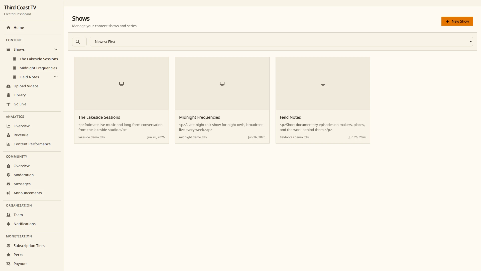The height and width of the screenshot is (271, 481).
Task: Click the Shows label in sidebar
Action: point(19,49)
